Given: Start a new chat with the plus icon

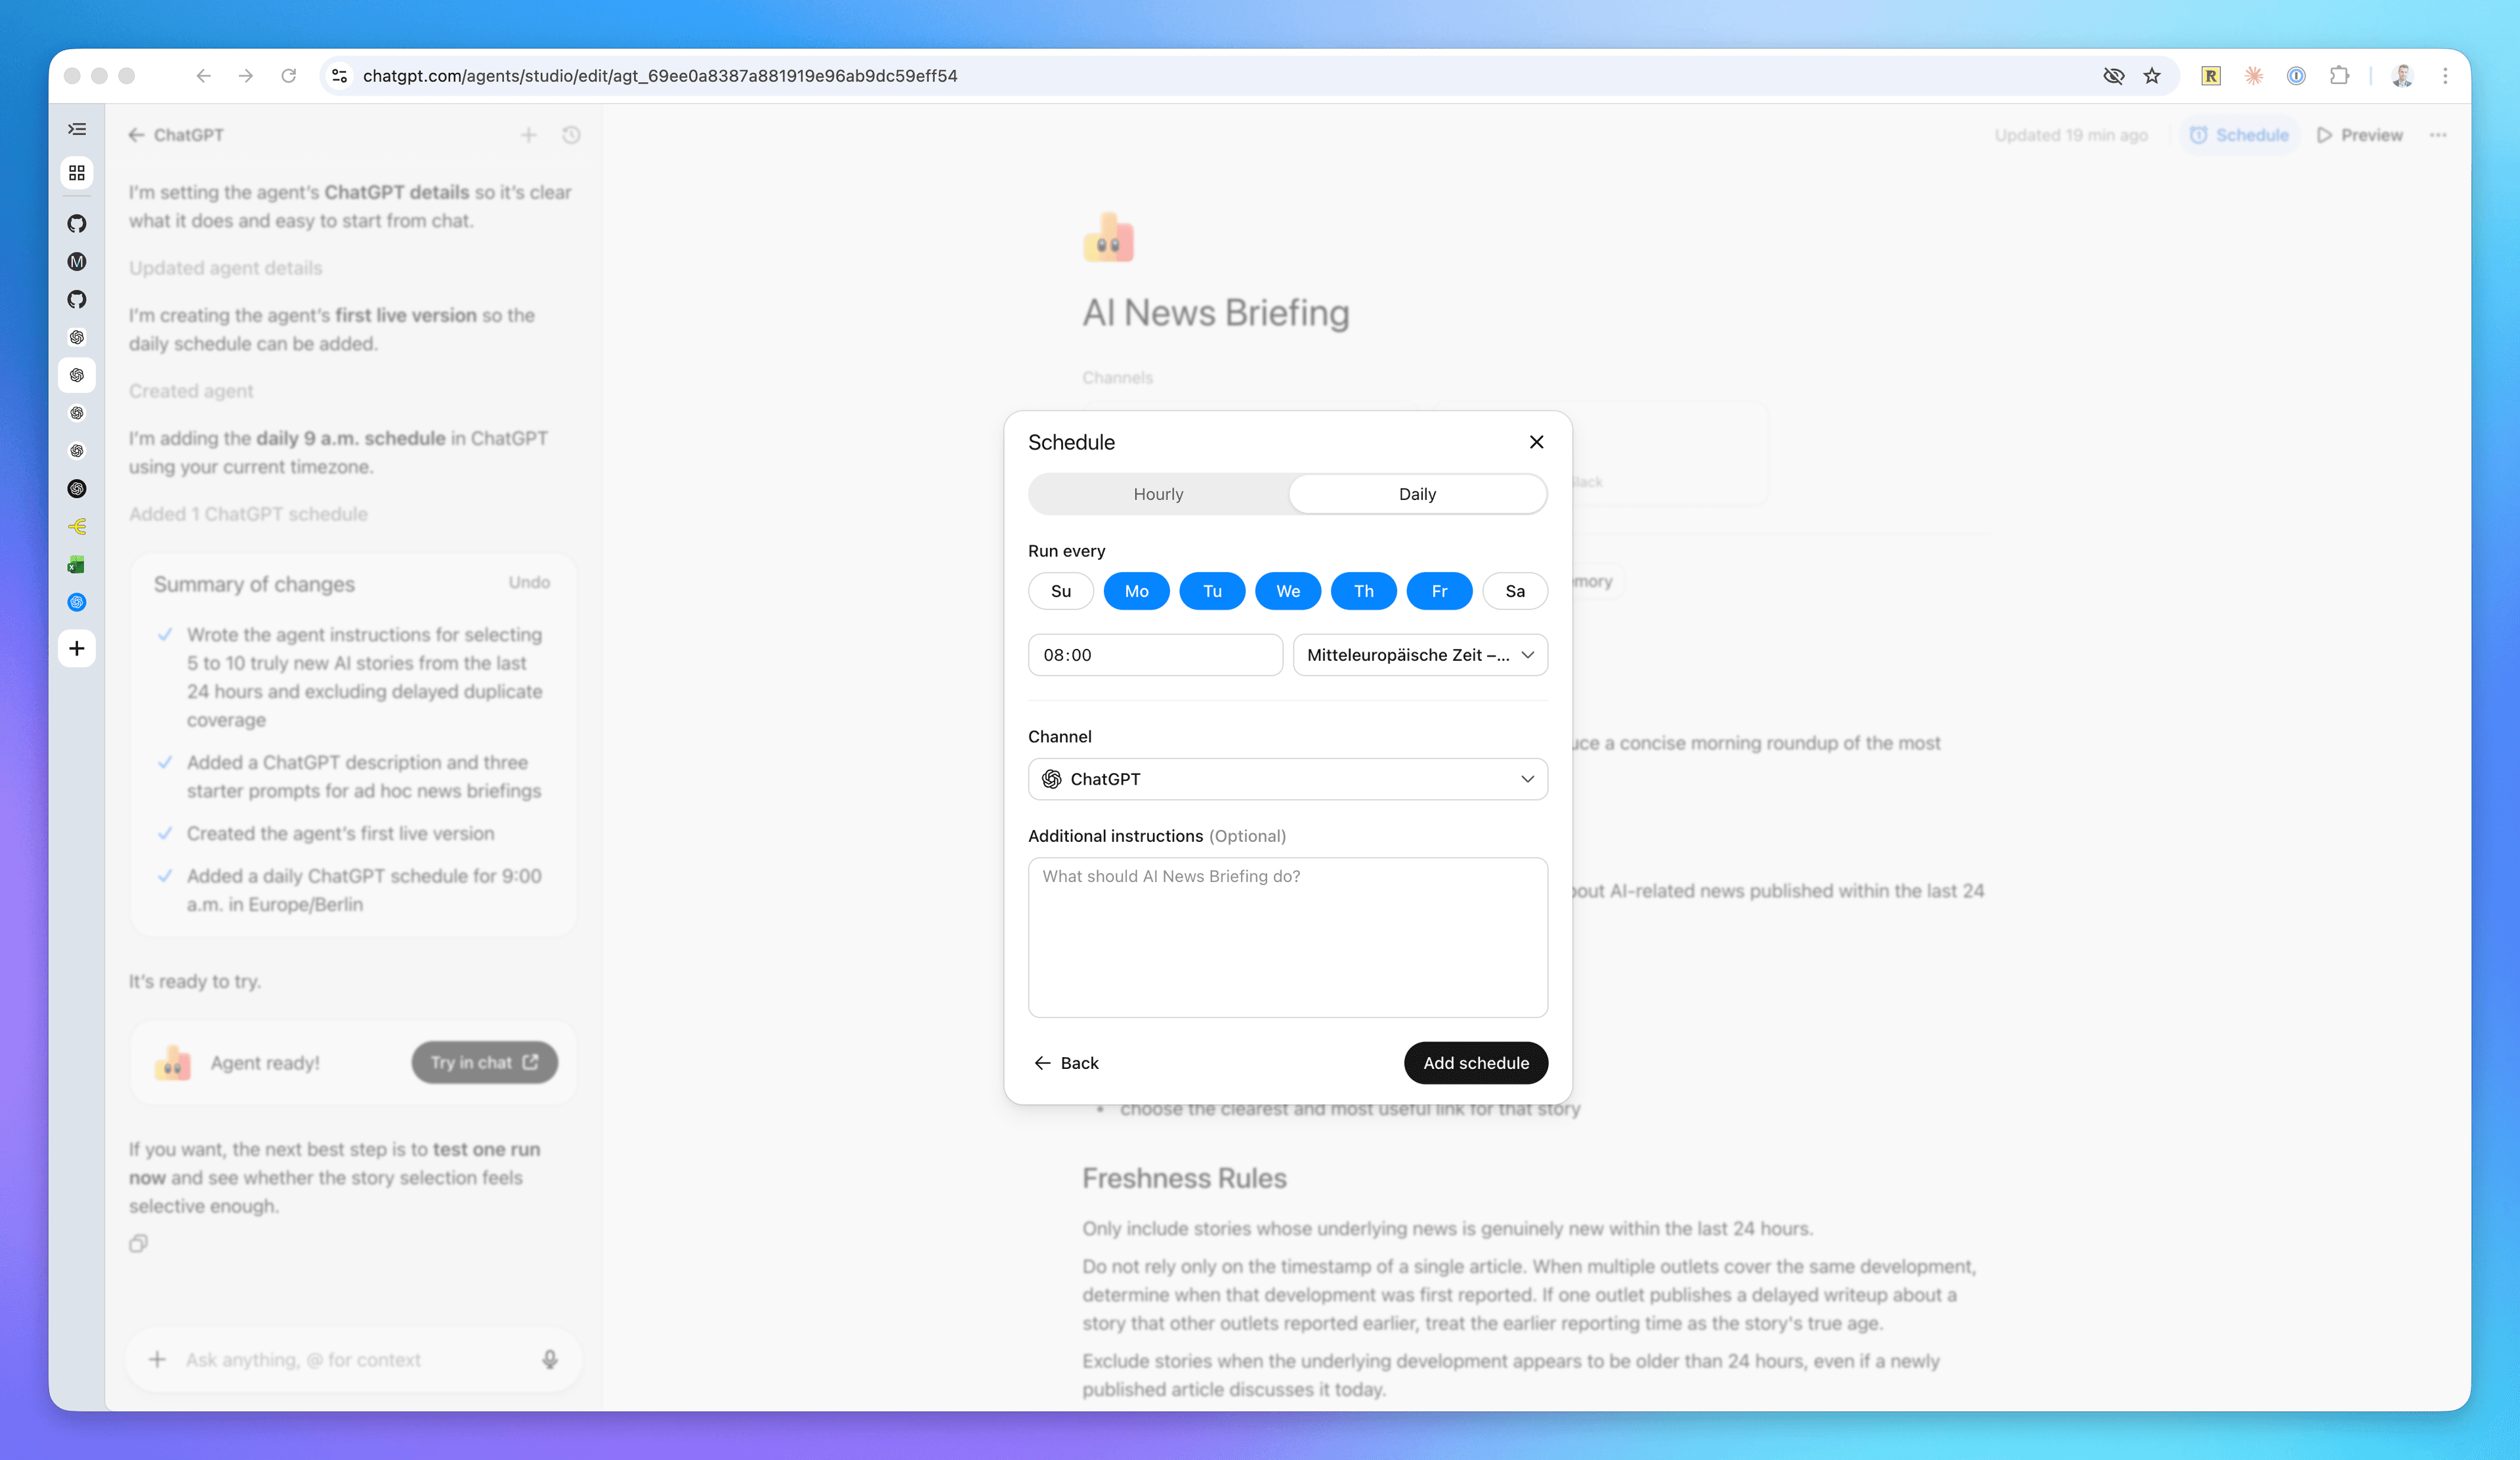Looking at the screenshot, I should (529, 134).
